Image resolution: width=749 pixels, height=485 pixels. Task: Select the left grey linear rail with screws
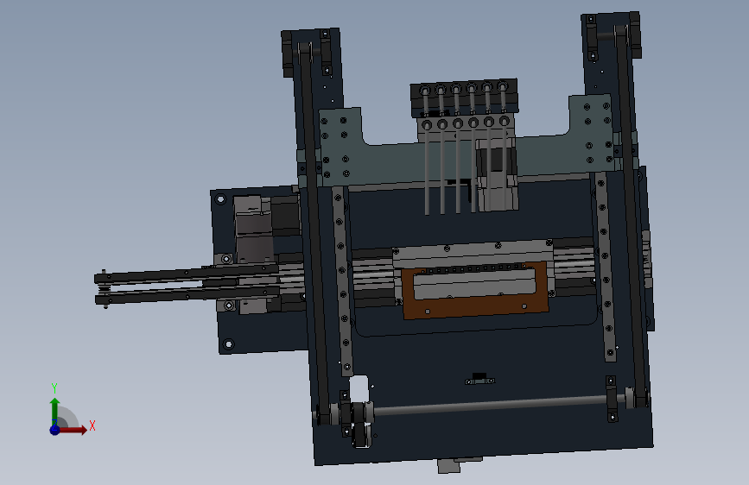[x=342, y=280]
